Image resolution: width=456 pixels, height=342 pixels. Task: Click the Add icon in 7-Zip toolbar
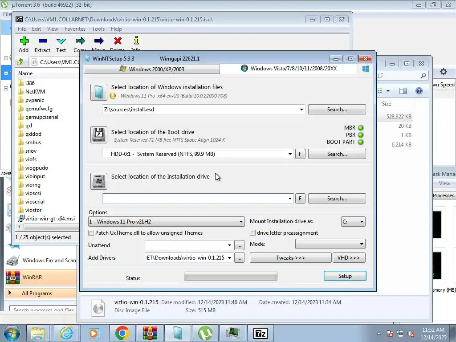pyautogui.click(x=24, y=41)
